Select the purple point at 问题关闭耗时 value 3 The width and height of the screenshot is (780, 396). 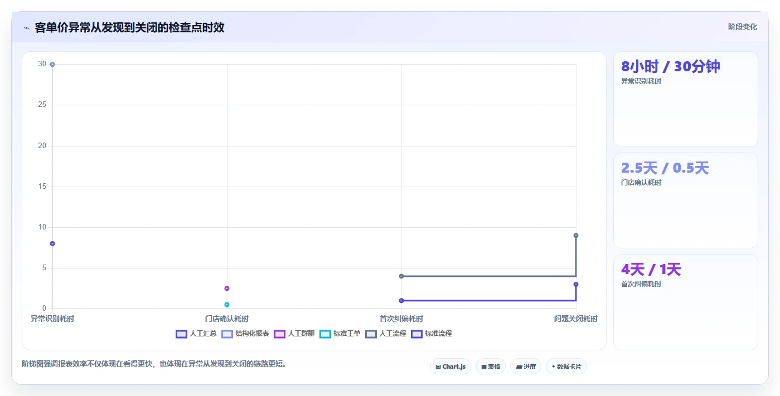tap(576, 284)
